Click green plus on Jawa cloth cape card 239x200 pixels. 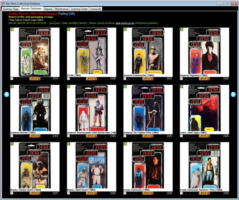pos(181,86)
